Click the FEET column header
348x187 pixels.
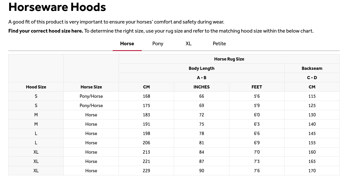click(x=257, y=87)
